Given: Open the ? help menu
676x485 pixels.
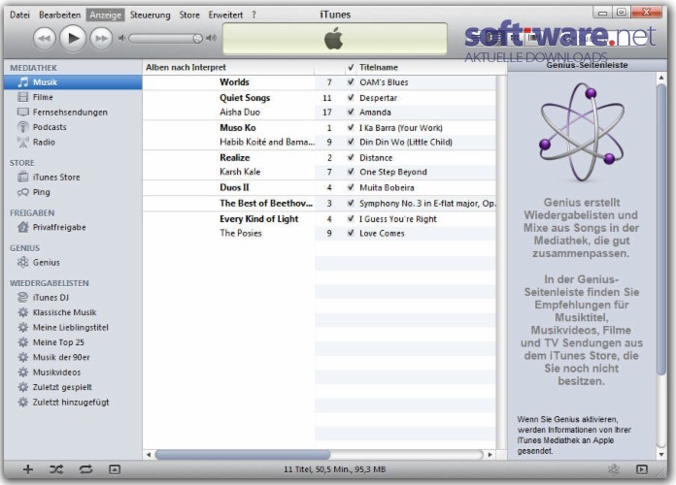Looking at the screenshot, I should pyautogui.click(x=253, y=15).
